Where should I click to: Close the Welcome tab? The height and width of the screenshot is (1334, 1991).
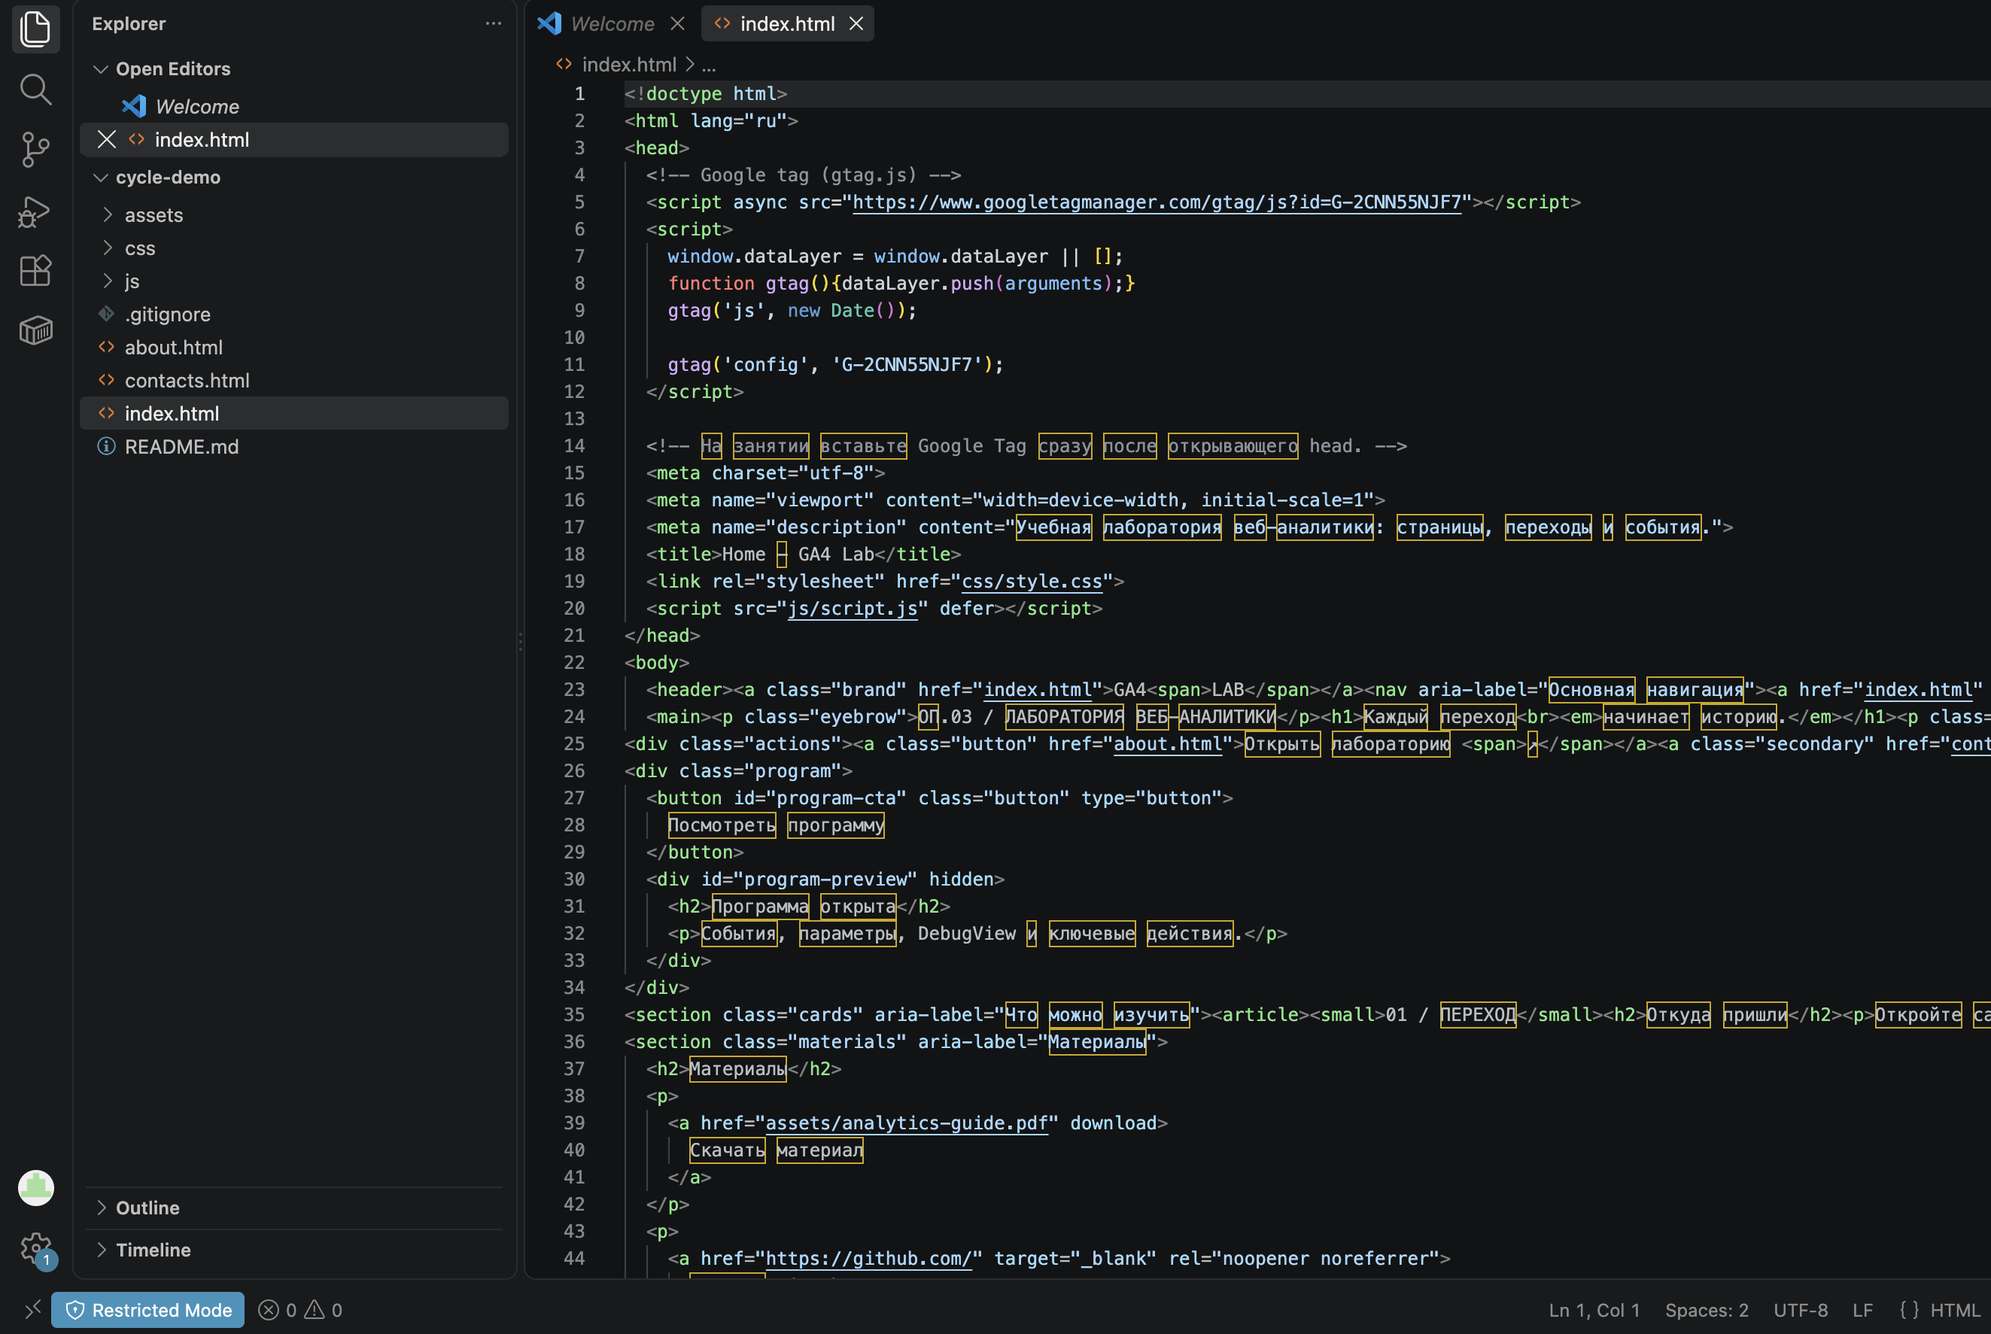[677, 24]
